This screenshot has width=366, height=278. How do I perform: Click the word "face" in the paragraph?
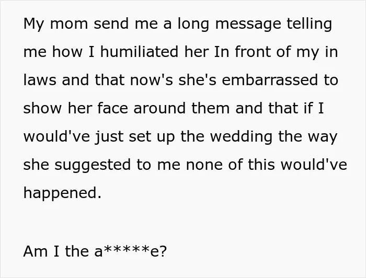(x=113, y=108)
